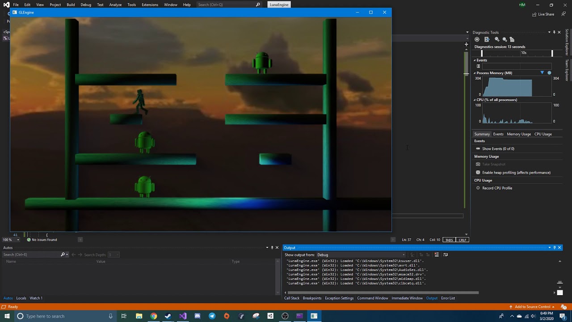Open Output panel window options dropdown
This screenshot has width=572, height=322.
click(550, 248)
